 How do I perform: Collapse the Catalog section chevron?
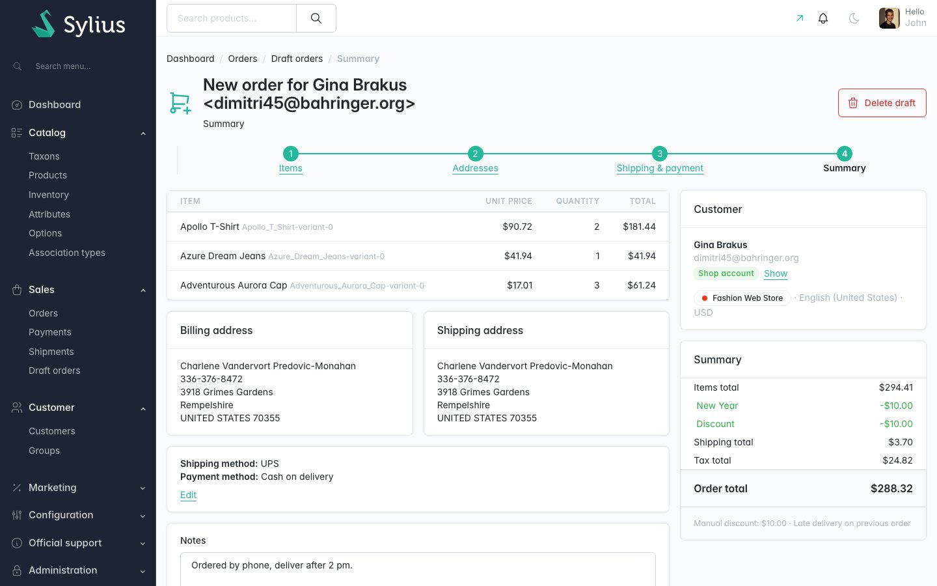coord(143,133)
